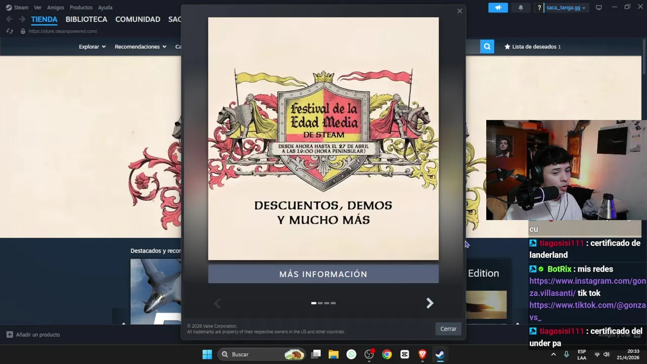Click the store.steampowered.com URL
The image size is (647, 364).
click(63, 31)
